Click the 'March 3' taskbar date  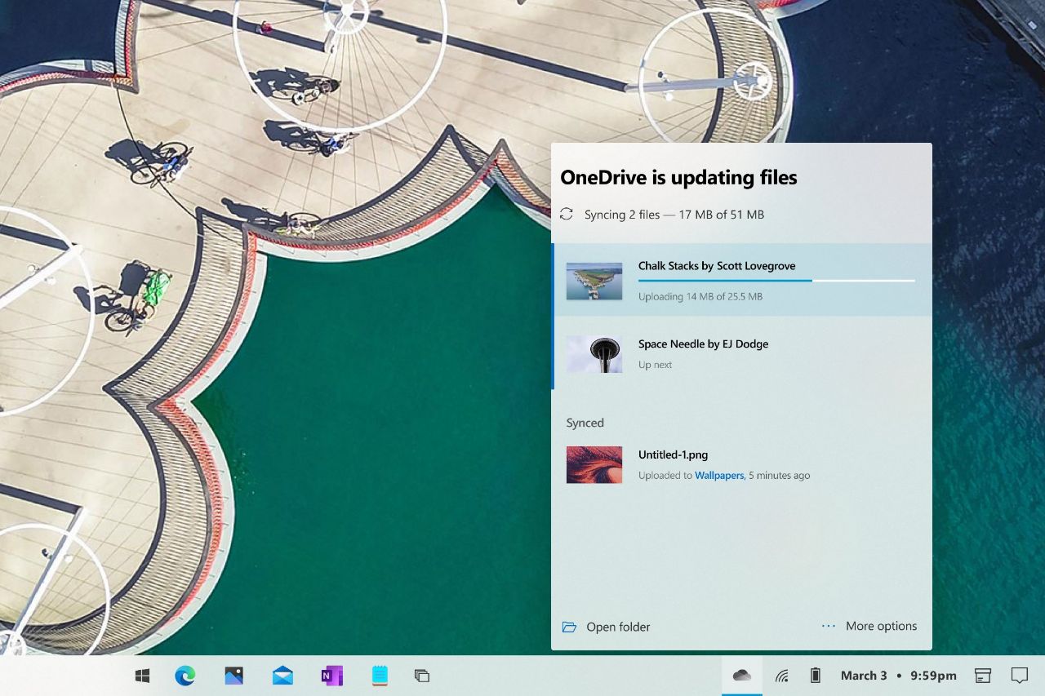coord(864,676)
